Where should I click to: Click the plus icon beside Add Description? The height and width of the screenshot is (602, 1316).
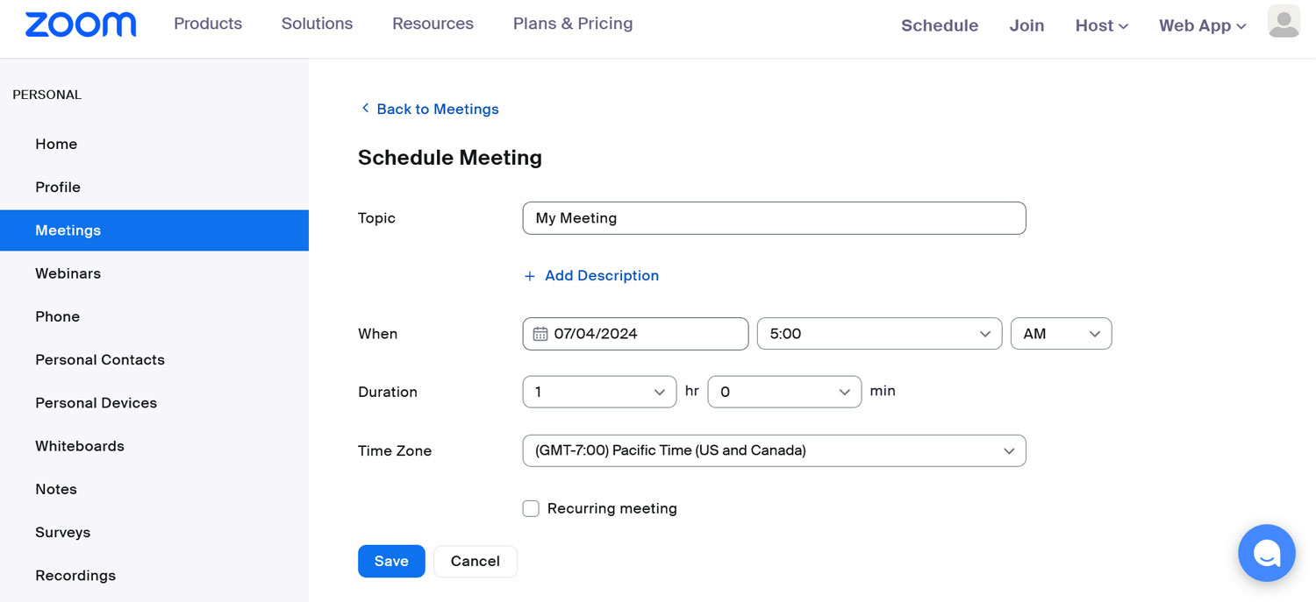[529, 276]
